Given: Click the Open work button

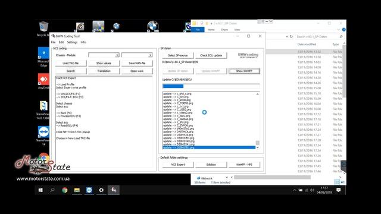Looking at the screenshot, I should point(137,71).
